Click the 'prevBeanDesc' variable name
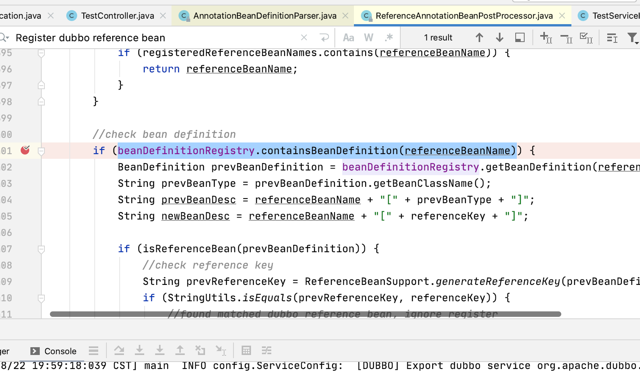Viewport: 640px width, 376px height. 199,200
